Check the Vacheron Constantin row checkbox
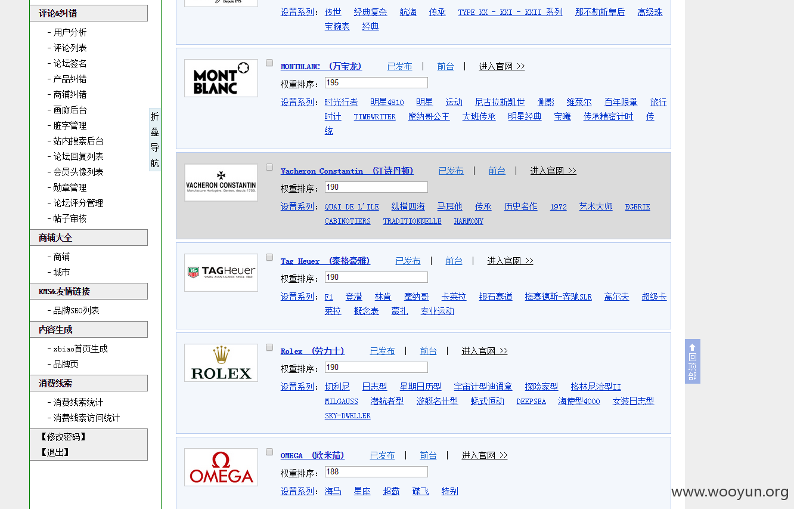This screenshot has width=794, height=509. click(x=269, y=167)
